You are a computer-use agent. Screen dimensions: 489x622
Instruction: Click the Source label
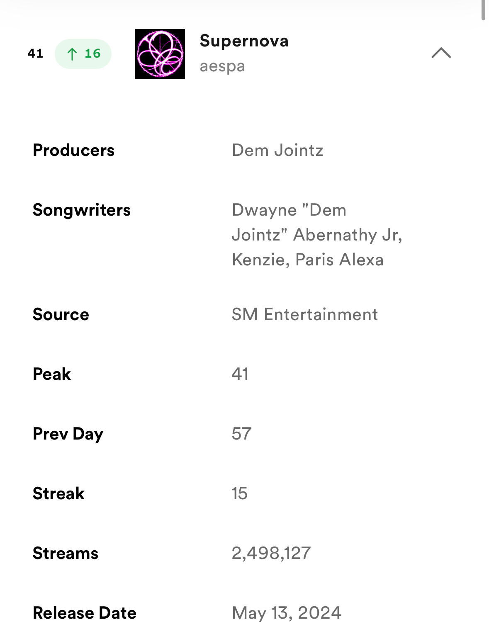pos(61,315)
